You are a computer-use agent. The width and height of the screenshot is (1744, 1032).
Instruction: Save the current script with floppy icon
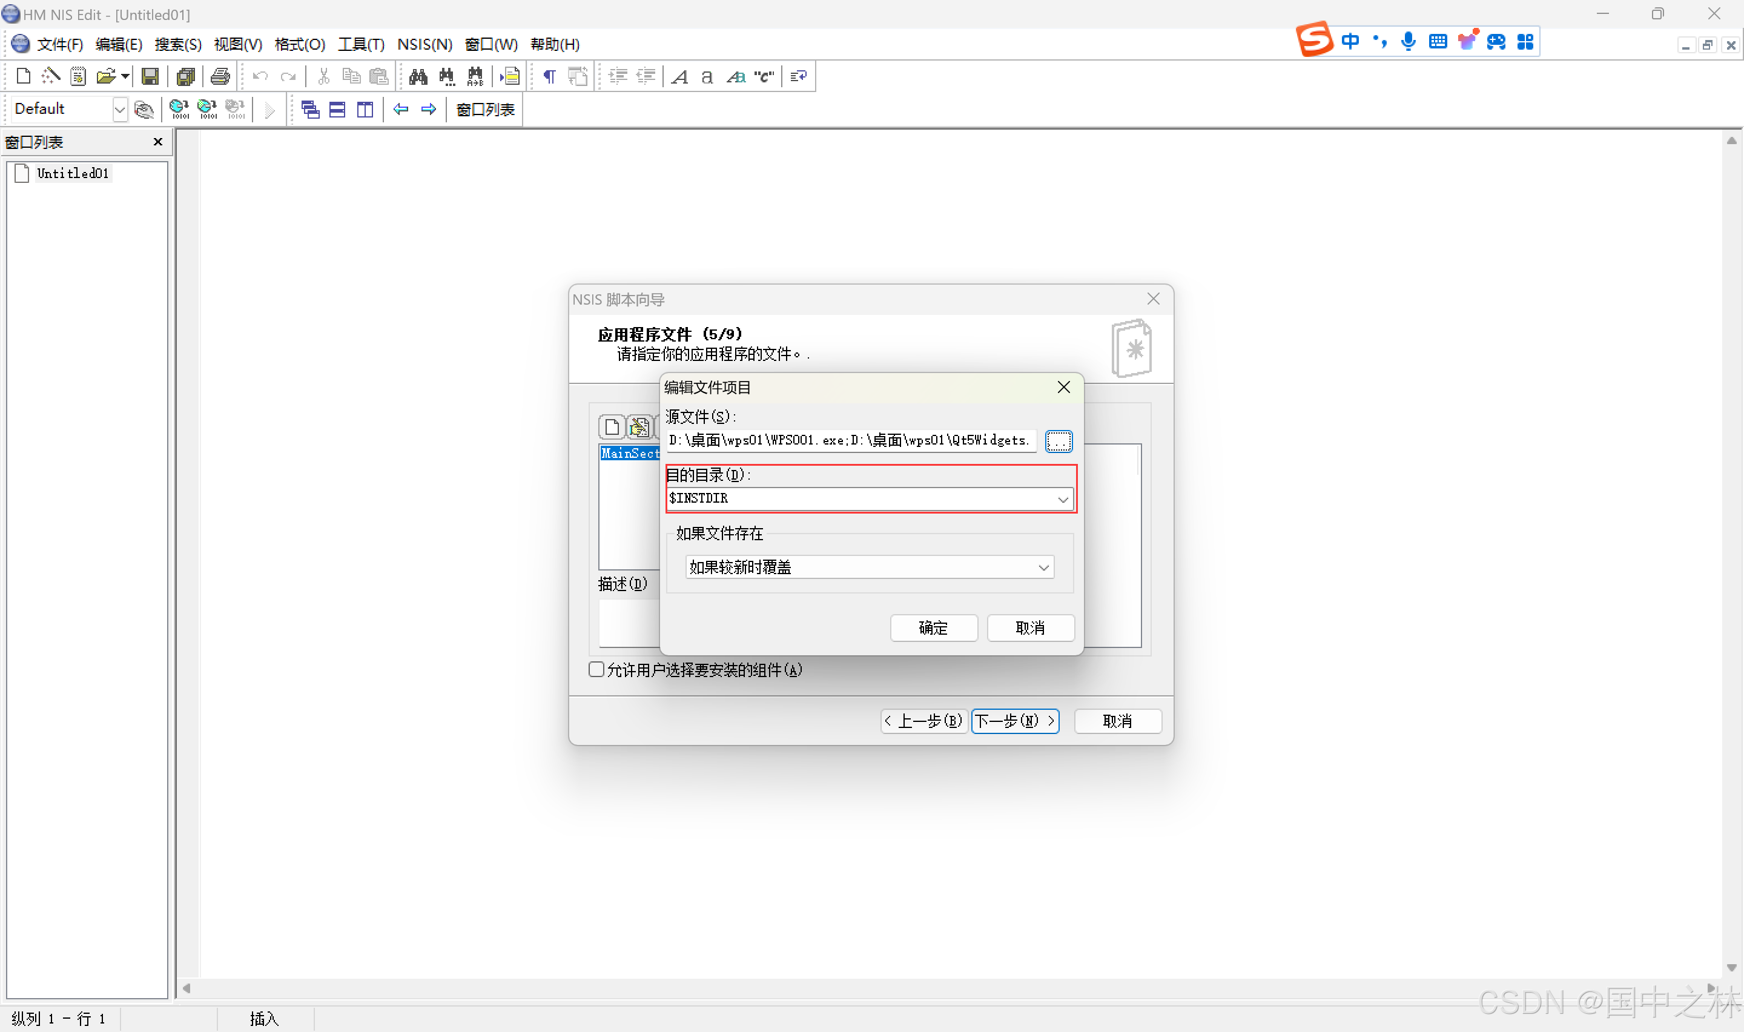point(150,76)
